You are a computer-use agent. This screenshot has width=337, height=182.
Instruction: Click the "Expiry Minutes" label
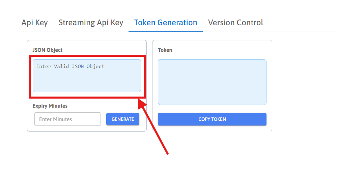pos(50,106)
